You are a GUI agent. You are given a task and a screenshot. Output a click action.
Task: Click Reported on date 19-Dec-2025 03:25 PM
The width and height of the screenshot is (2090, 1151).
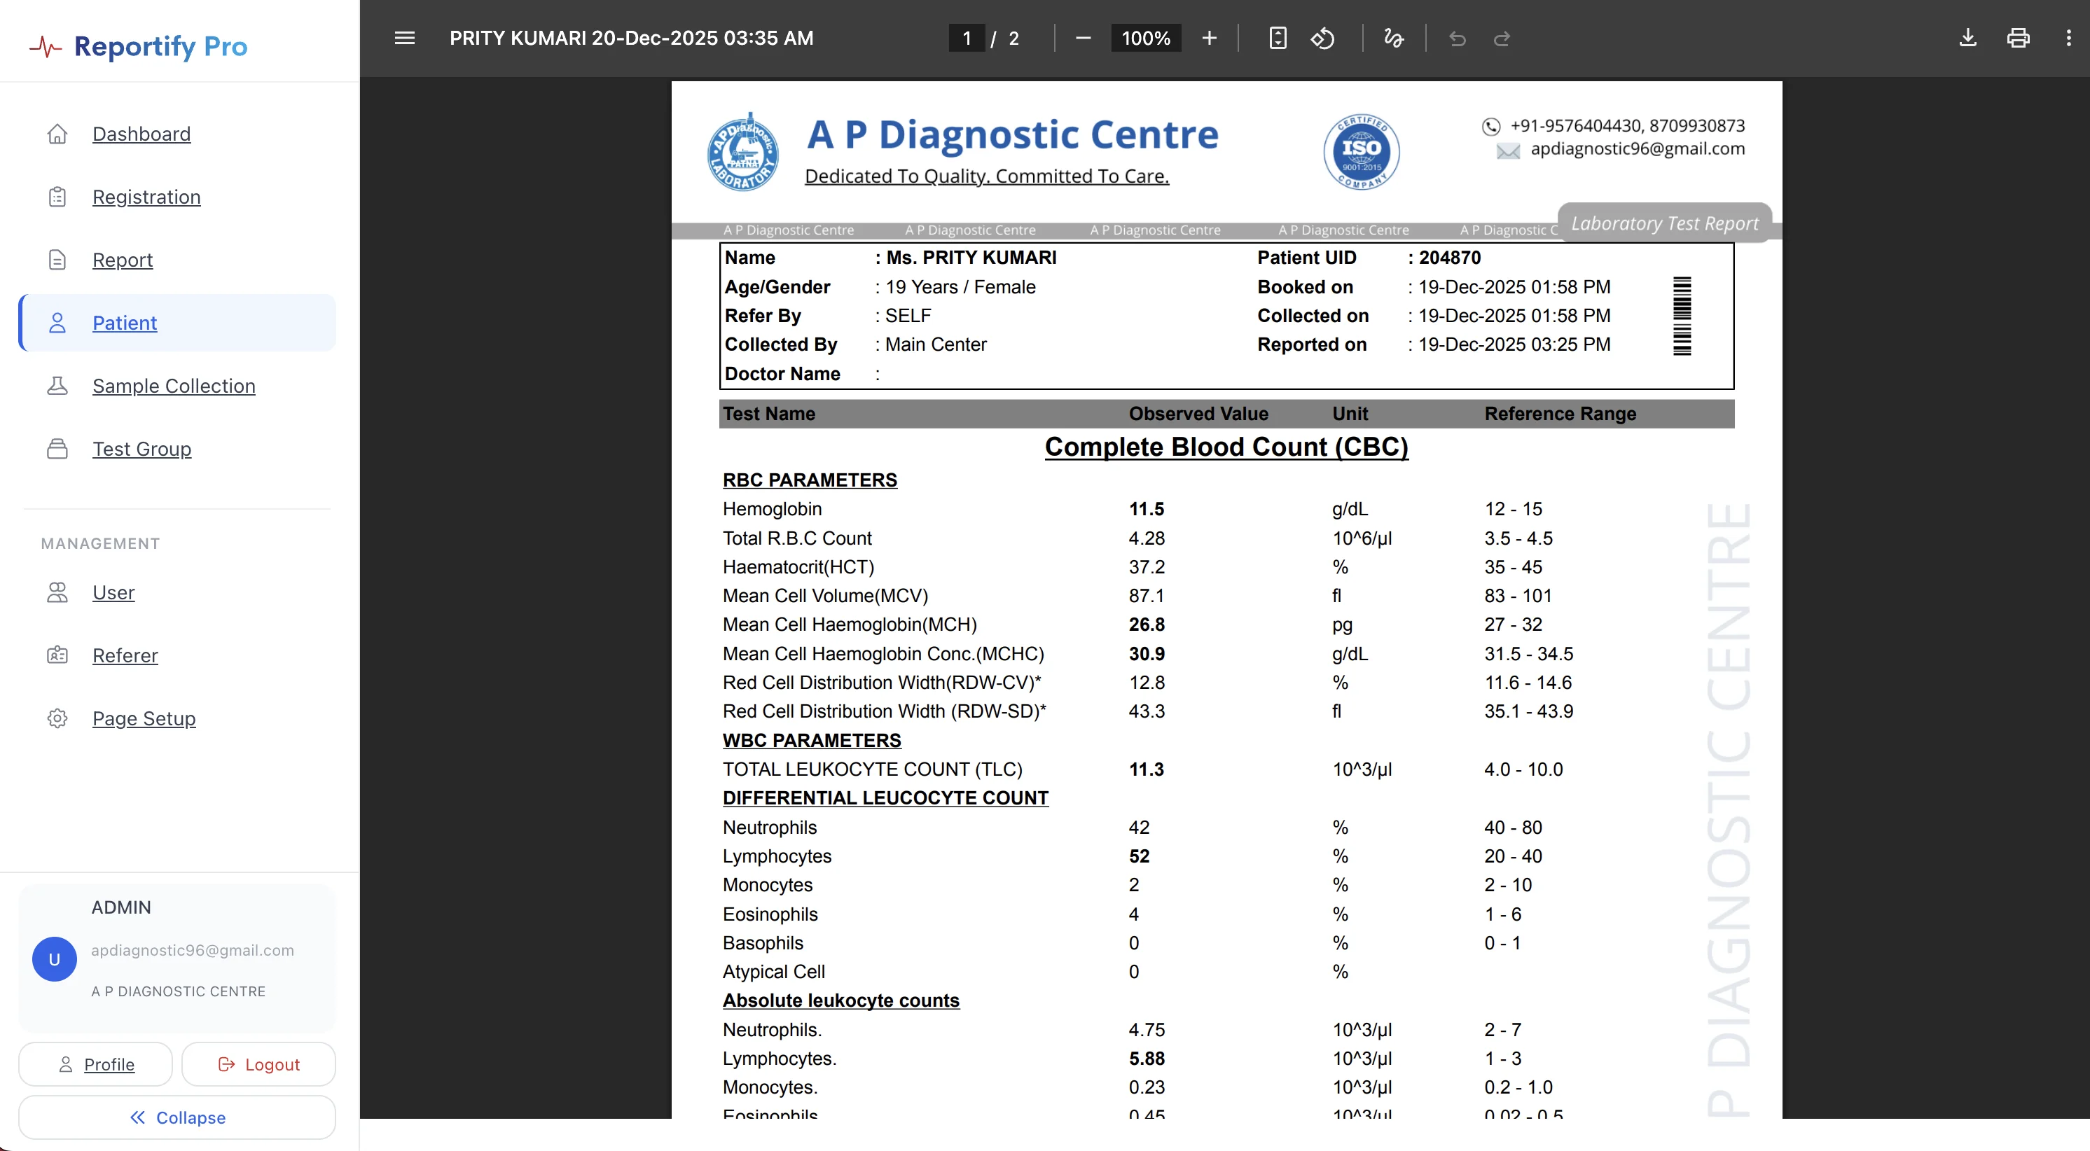coord(1514,344)
